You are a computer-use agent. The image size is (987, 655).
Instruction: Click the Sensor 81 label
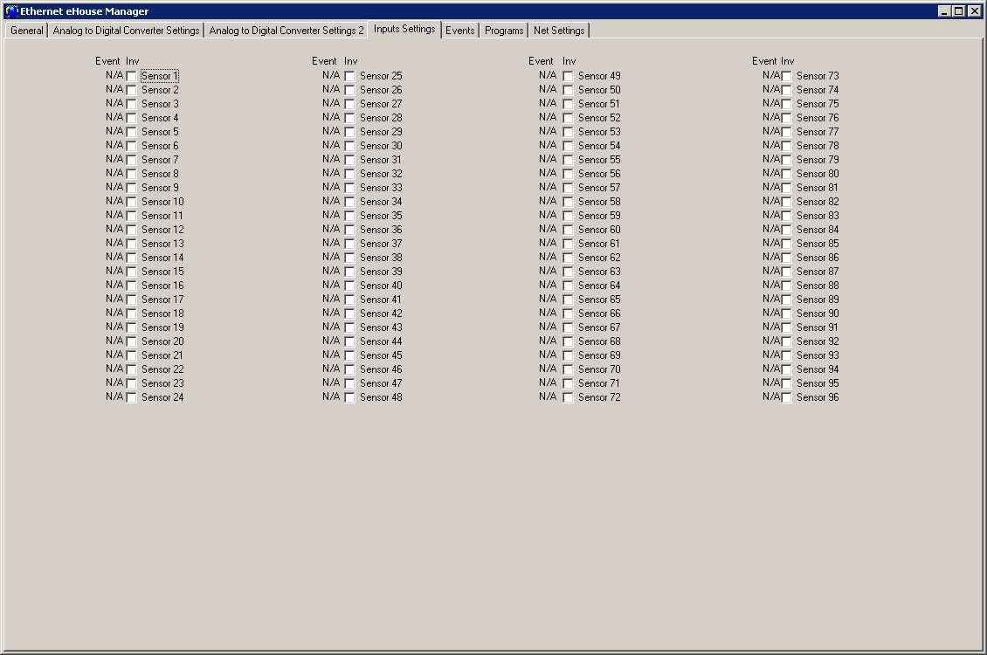(x=817, y=188)
